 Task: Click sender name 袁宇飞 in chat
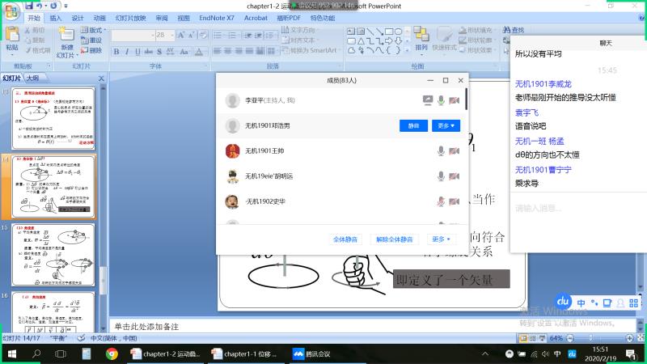pos(526,112)
